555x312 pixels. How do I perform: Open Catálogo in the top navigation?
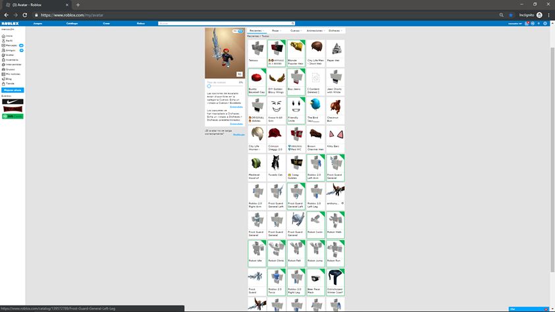[x=72, y=23]
